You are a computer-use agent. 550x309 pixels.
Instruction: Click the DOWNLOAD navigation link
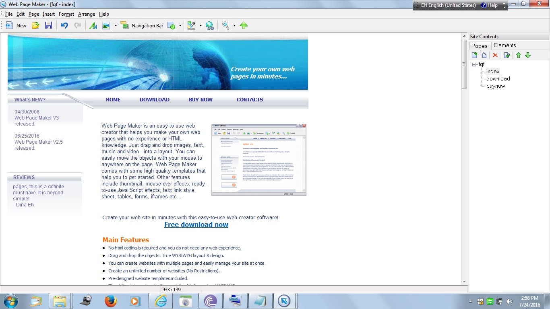click(155, 100)
